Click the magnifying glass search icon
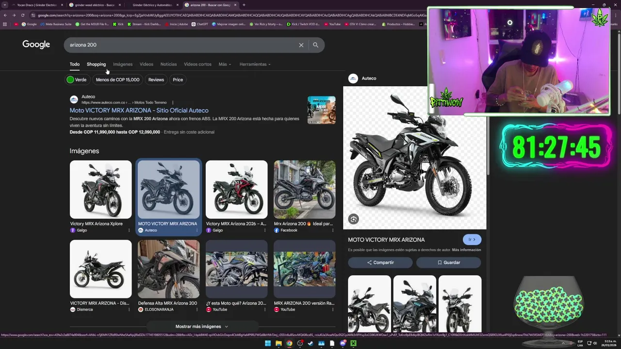The width and height of the screenshot is (621, 349). coord(315,45)
